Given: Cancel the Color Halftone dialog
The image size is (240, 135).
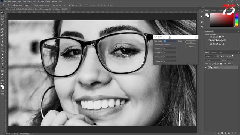Looking at the screenshot, I should coord(191,46).
